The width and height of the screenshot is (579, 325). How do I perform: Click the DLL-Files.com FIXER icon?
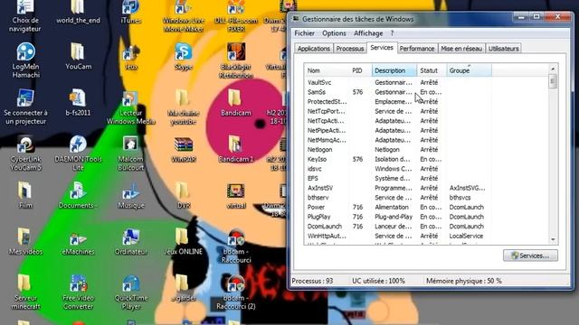coord(236,16)
